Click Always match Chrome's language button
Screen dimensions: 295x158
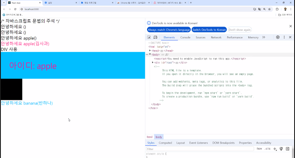point(169,30)
